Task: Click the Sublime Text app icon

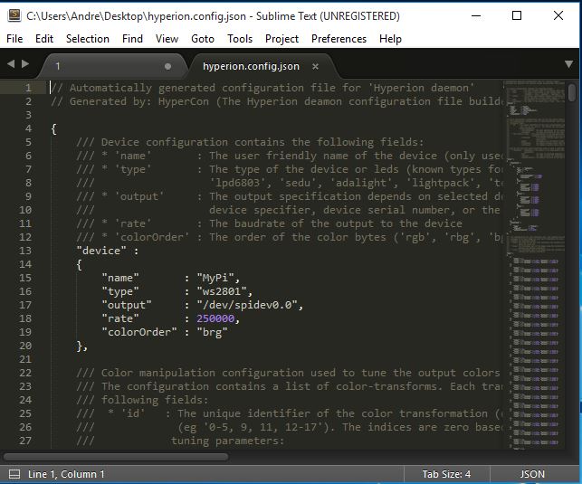Action: 14,15
